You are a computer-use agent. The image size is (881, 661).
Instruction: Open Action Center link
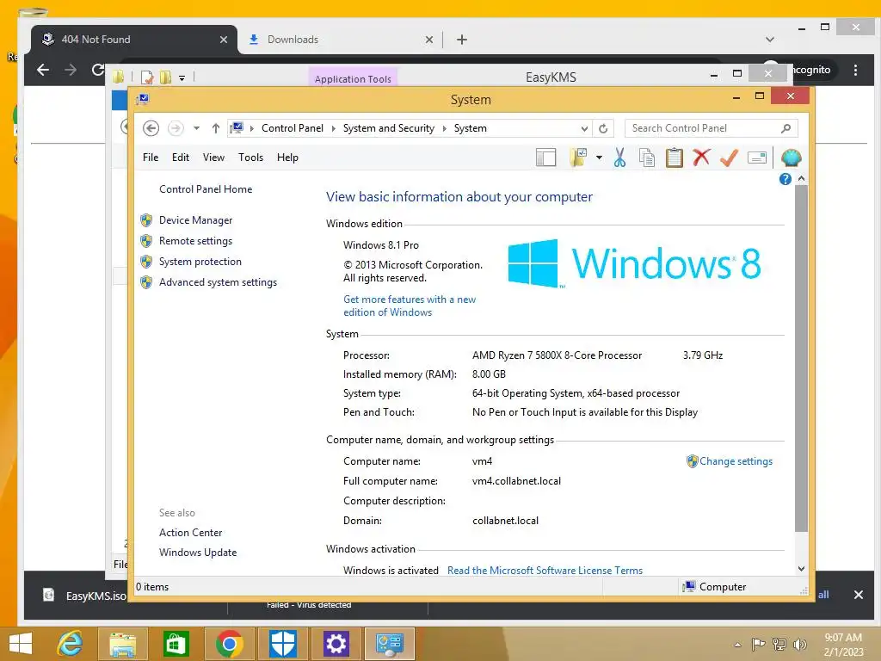[190, 532]
